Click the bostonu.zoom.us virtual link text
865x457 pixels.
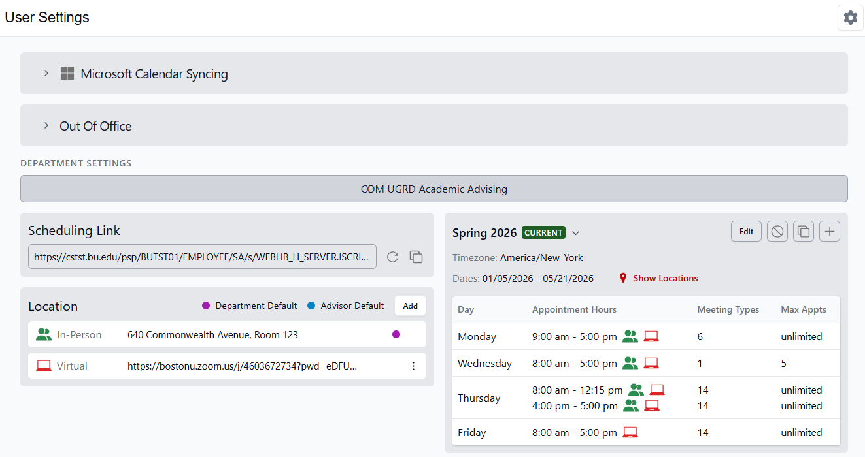coord(243,366)
